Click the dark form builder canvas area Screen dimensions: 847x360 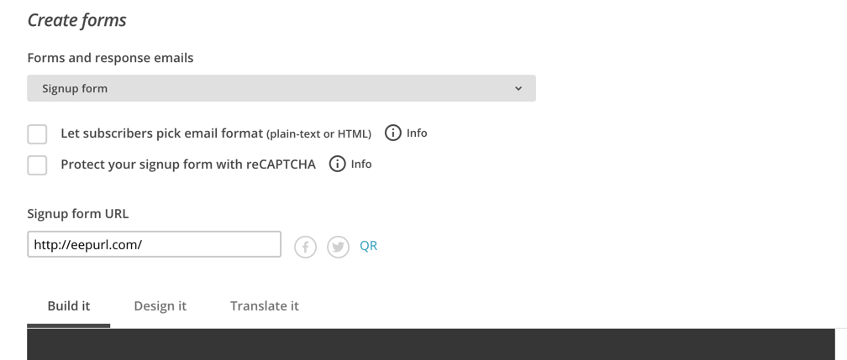(431, 344)
